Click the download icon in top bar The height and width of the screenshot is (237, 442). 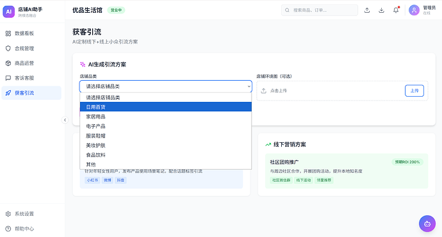coord(381,10)
